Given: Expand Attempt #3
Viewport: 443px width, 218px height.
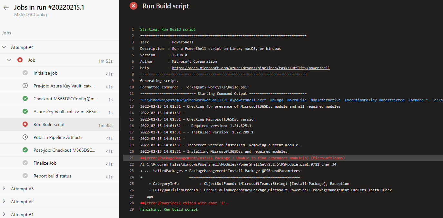Looking at the screenshot, I should pyautogui.click(x=4, y=189).
